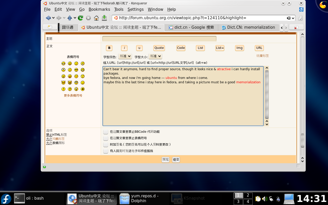Open the Settings menu
Screen dimensions: 328x205
click(x=136, y=9)
